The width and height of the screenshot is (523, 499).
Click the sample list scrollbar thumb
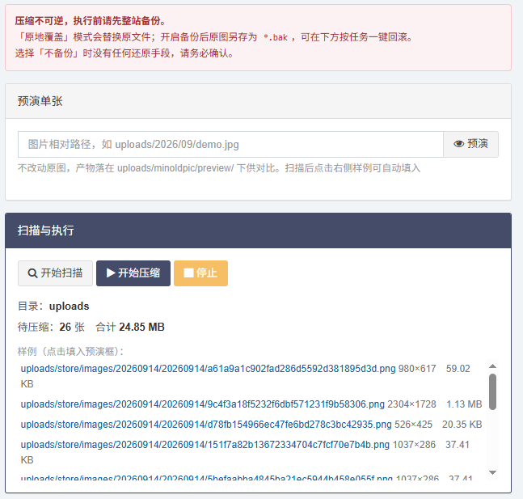tap(492, 391)
